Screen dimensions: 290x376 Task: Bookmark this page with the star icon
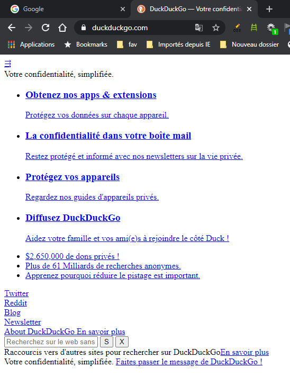point(216,28)
